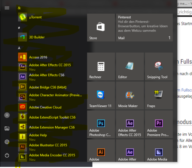192x168 pixels.
Task: Open the Mail tile showing Pinterest message
Action: click(x=144, y=28)
